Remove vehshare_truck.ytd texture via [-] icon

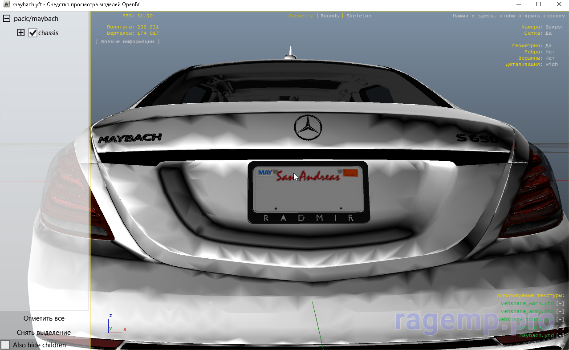pyautogui.click(x=560, y=320)
